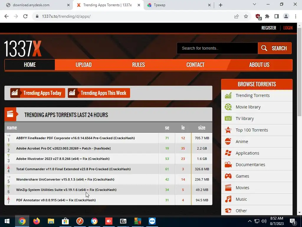Show hidden system tray icons
302x227 pixels.
[250, 221]
